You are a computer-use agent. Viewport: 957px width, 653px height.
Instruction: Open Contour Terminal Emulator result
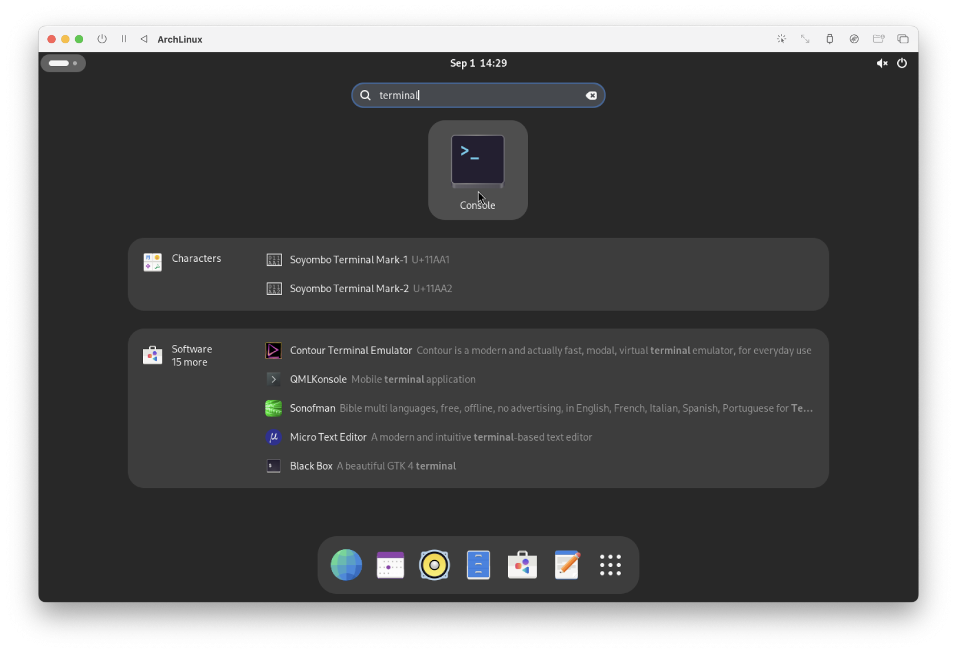[538, 351]
